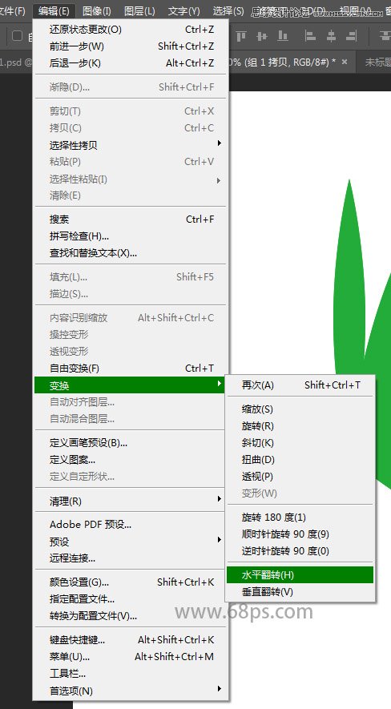Open the 选择(S) menu
Image resolution: width=391 pixels, height=709 pixels.
pos(228,11)
